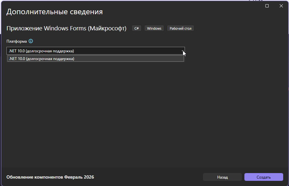Click the Платформа info icon
Viewport: 289px width, 186px height.
click(x=31, y=41)
